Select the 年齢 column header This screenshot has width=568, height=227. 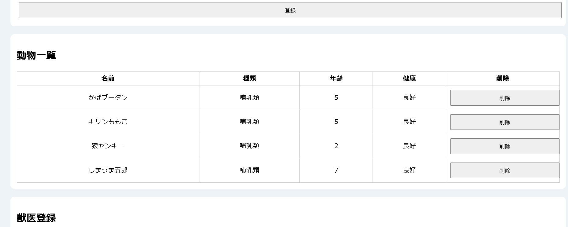[x=336, y=79]
